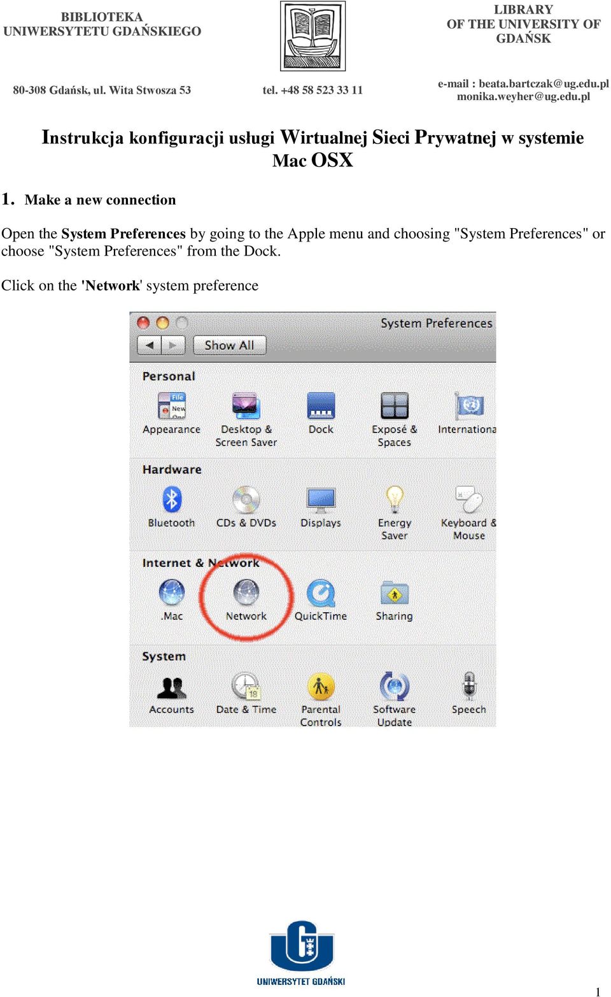The width and height of the screenshot is (611, 997).
Task: Click the 'BIBLIOTEKA UNIWERSYTETU GDAŃSKIEGO' header text
Action: point(102,24)
